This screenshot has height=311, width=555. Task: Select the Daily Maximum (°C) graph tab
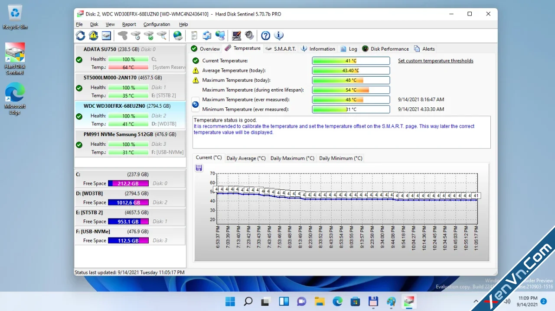(x=292, y=158)
